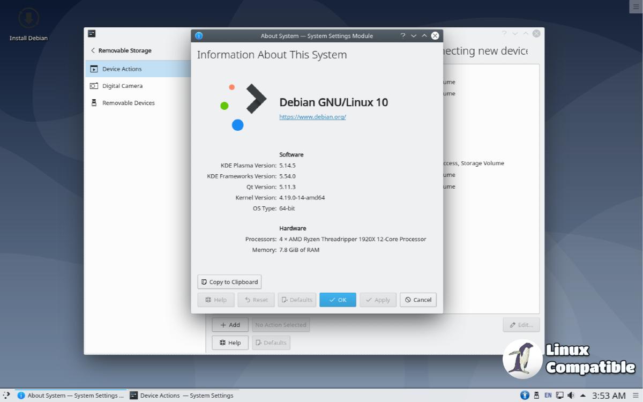Open the desktop toolbox menu top-right
Image resolution: width=643 pixels, height=402 pixels.
(635, 6)
